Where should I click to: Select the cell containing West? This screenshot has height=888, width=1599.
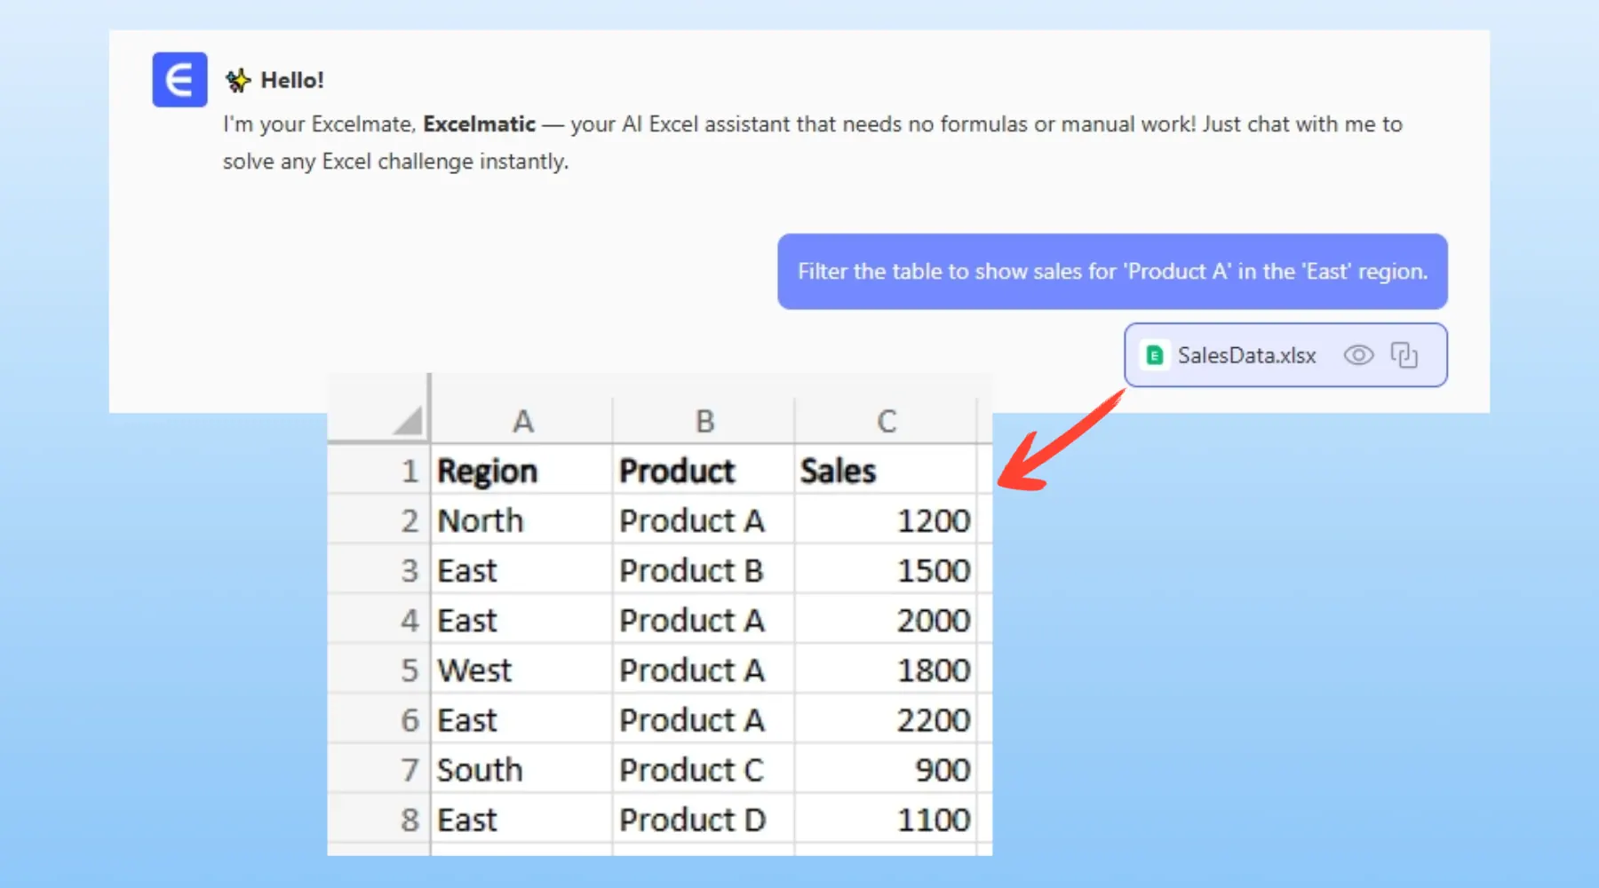click(521, 670)
